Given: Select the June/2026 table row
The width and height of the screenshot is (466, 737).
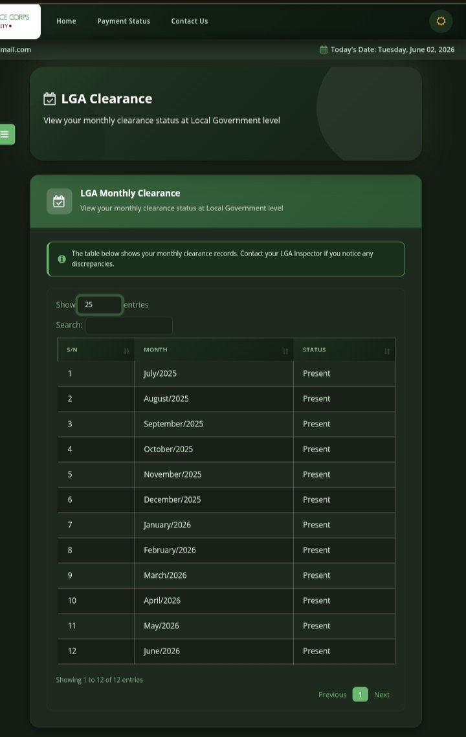Looking at the screenshot, I should 226,652.
